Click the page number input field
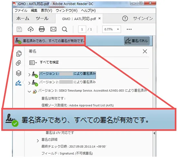Screen dimensions: 178x158 click(82, 29)
